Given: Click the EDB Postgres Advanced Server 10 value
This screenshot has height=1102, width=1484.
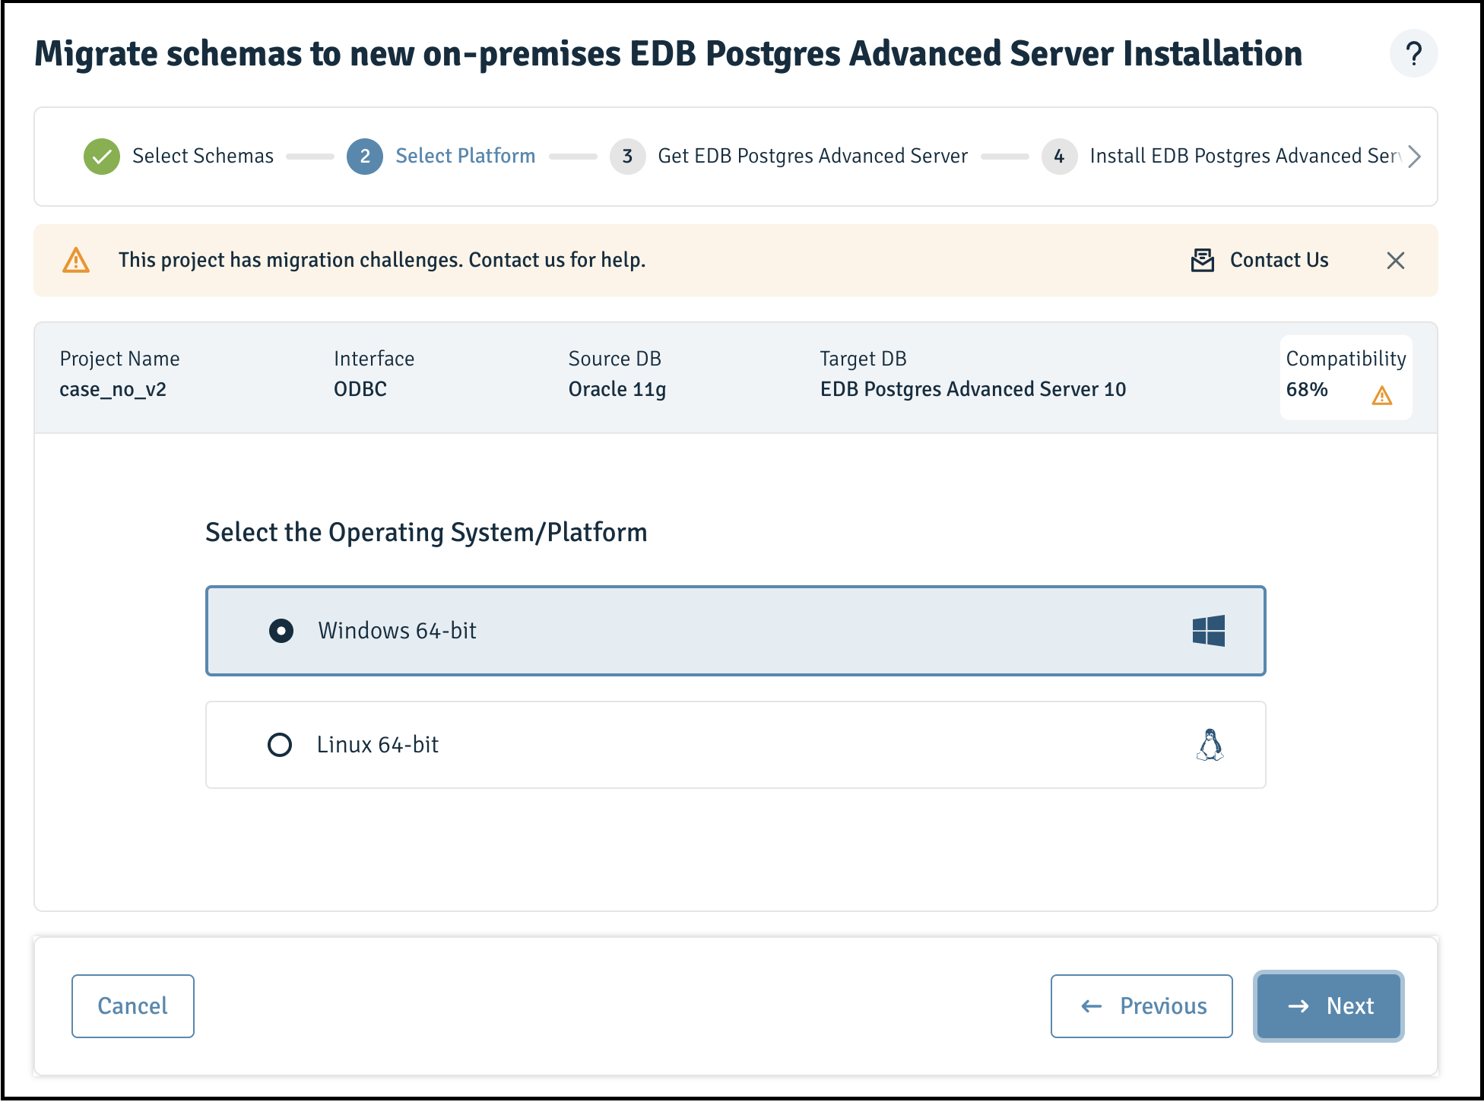Looking at the screenshot, I should [973, 390].
